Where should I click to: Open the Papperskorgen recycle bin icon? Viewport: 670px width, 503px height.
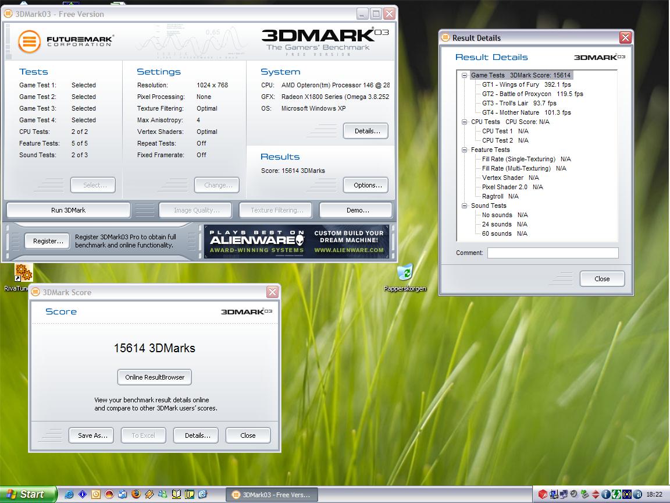405,272
